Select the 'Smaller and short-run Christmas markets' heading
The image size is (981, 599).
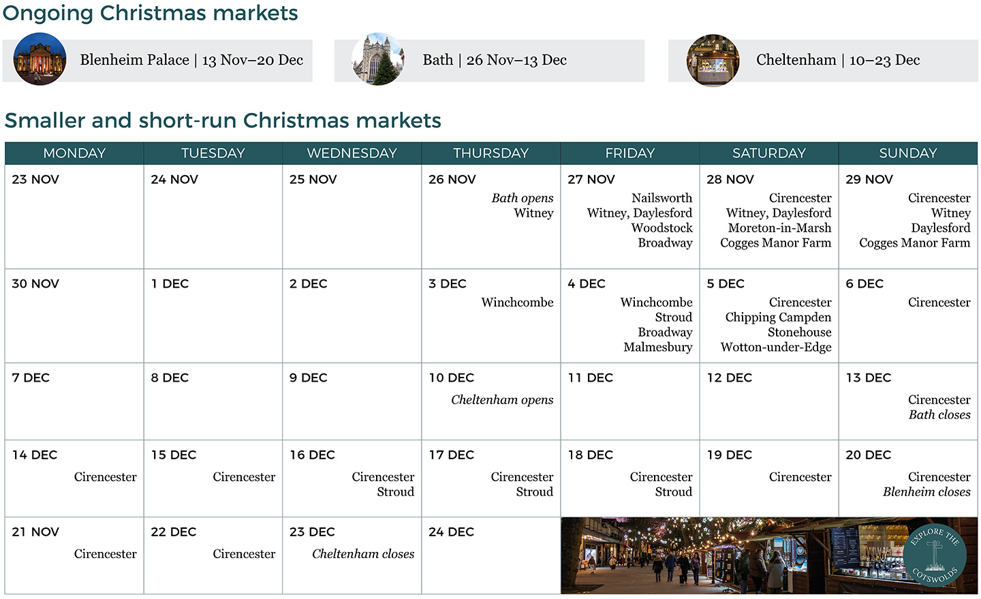223,121
